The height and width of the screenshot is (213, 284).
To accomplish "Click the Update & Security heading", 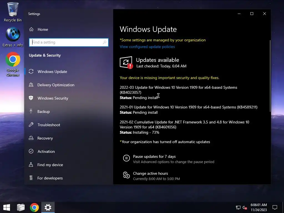I will click(45, 55).
